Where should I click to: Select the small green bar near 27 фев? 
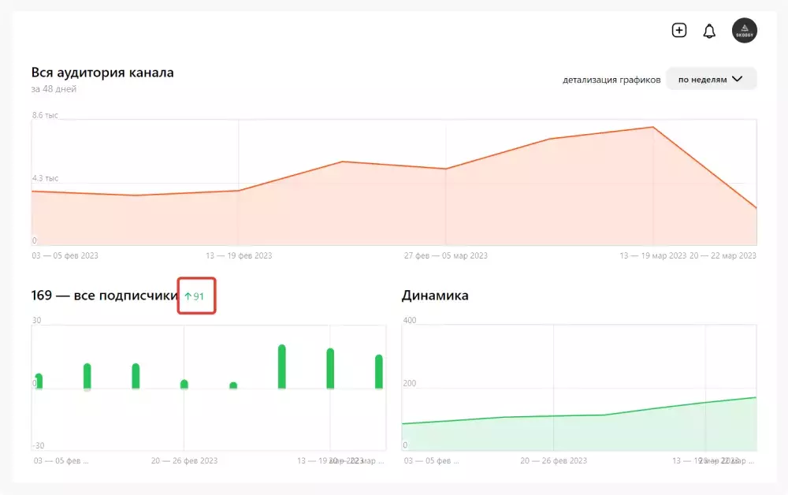click(x=233, y=385)
